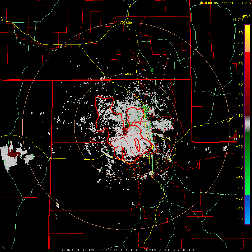The image size is (252, 252).
Task: Click the [KT] units label
Action: coord(239,19)
